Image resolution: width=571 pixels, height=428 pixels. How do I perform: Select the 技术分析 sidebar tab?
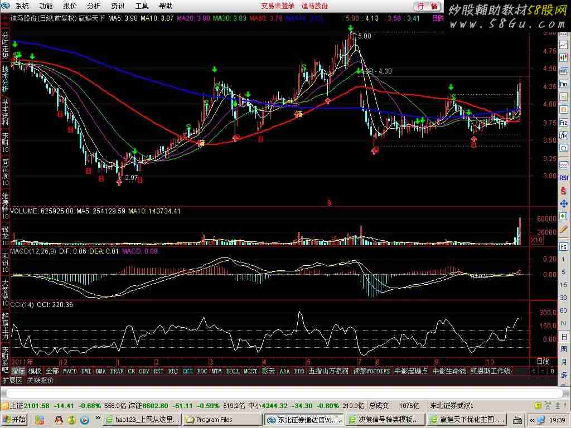(4, 79)
